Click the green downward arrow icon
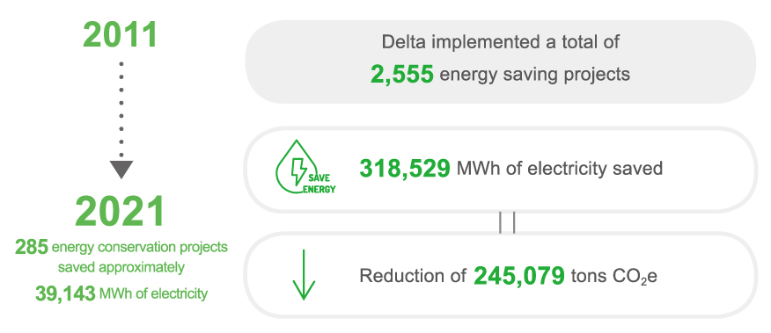Viewport: 771px width, 333px height. (x=304, y=275)
